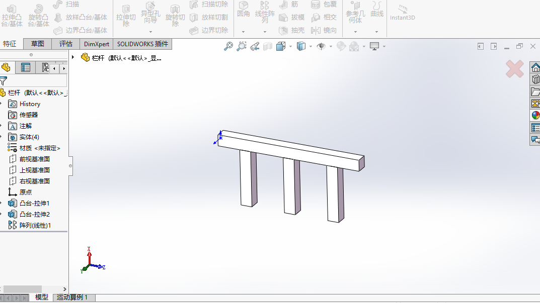Select the 凸台-拉伸2 feature

click(29, 214)
